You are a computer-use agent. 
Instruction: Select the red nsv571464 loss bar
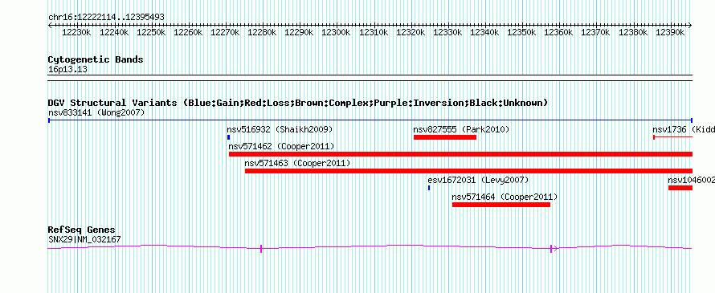pyautogui.click(x=501, y=205)
